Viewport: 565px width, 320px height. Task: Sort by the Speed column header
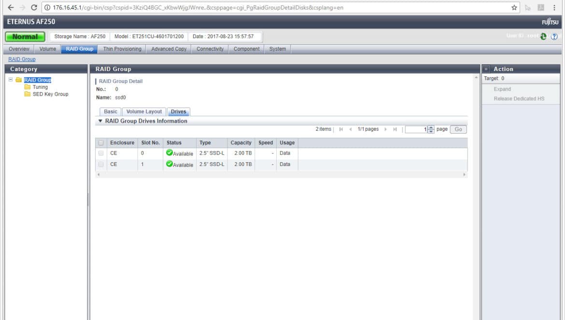pyautogui.click(x=266, y=143)
